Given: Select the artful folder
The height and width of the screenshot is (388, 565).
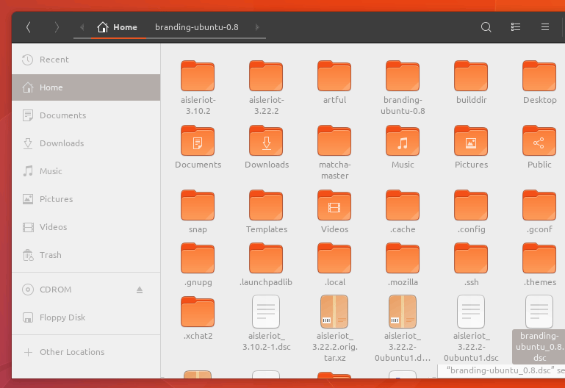Looking at the screenshot, I should click(334, 82).
